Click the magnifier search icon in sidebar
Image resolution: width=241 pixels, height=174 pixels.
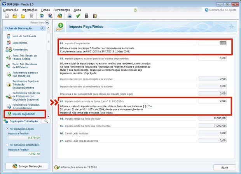46,121
